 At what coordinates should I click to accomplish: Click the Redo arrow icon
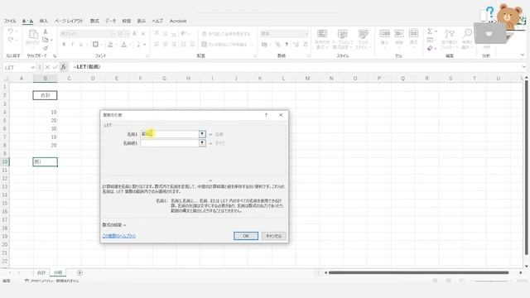click(x=11, y=41)
